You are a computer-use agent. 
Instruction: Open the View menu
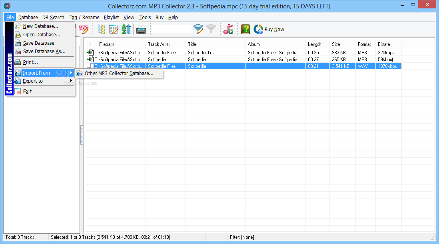(129, 17)
